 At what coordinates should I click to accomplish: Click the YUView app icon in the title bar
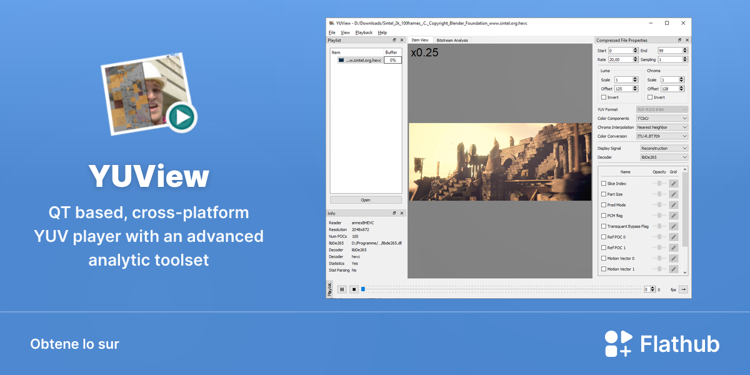coord(332,23)
